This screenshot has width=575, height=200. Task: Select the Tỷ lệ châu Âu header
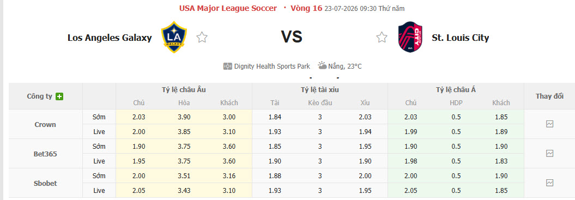pos(184,89)
